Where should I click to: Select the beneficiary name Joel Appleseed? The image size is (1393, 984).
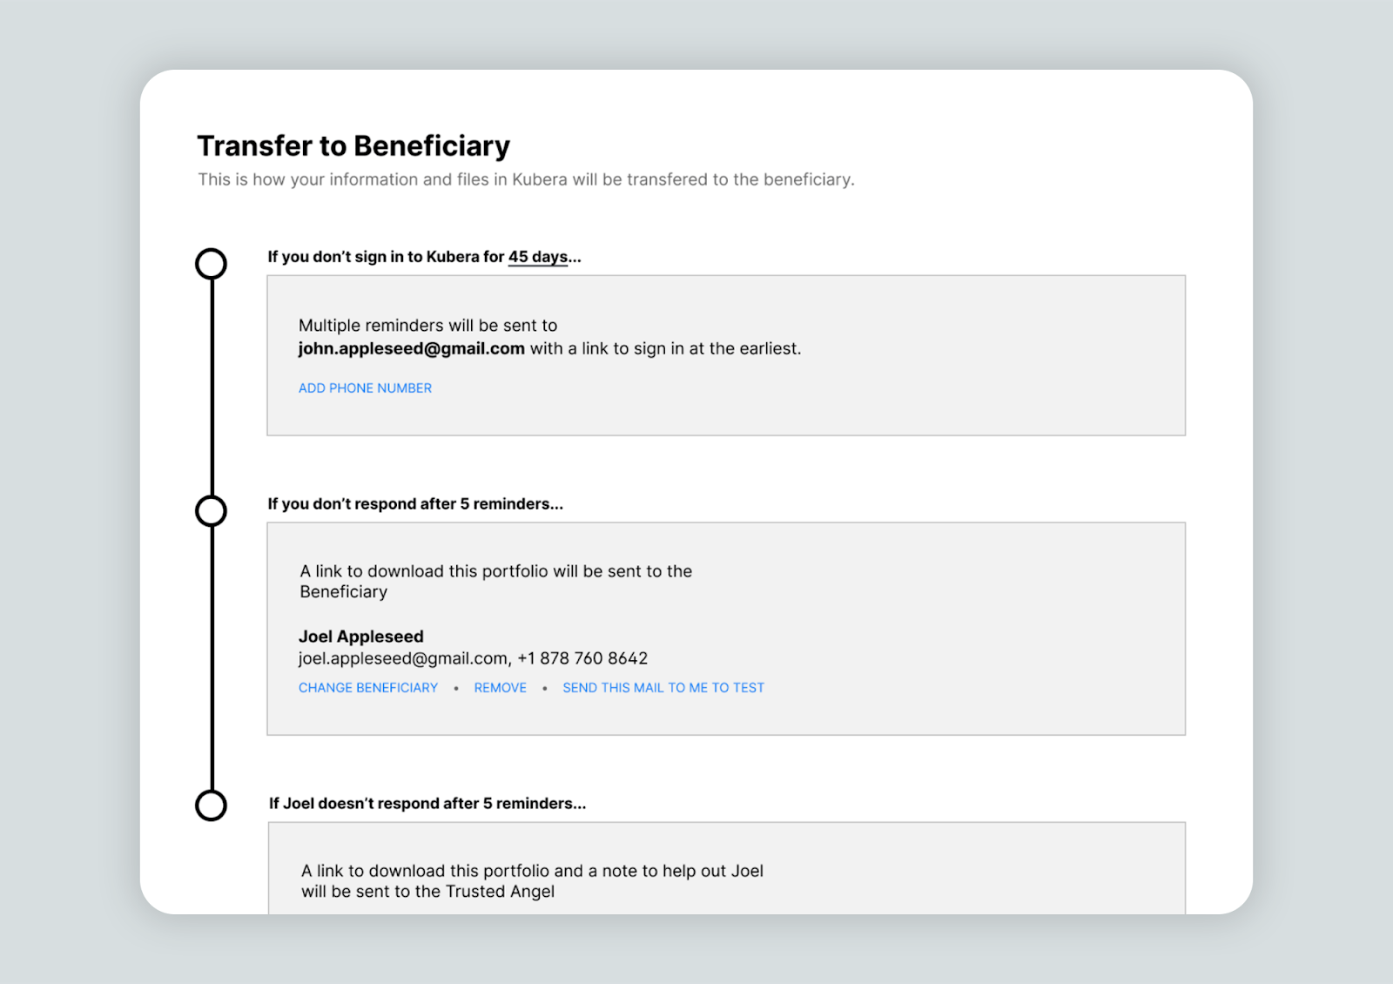click(361, 637)
